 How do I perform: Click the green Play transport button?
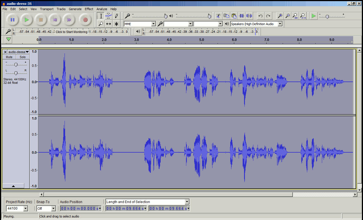27,20
